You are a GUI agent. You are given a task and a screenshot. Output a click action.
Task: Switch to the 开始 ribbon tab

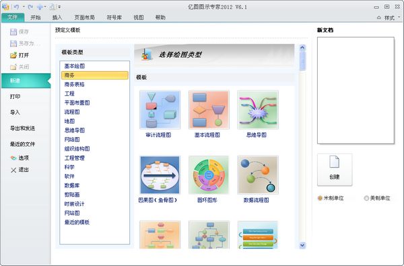36,17
